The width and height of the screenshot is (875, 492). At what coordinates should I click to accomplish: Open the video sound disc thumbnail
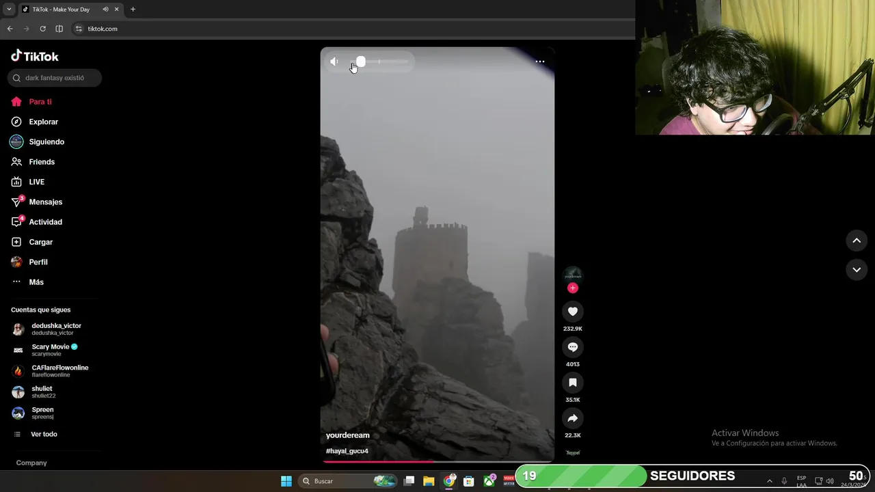pos(573,452)
